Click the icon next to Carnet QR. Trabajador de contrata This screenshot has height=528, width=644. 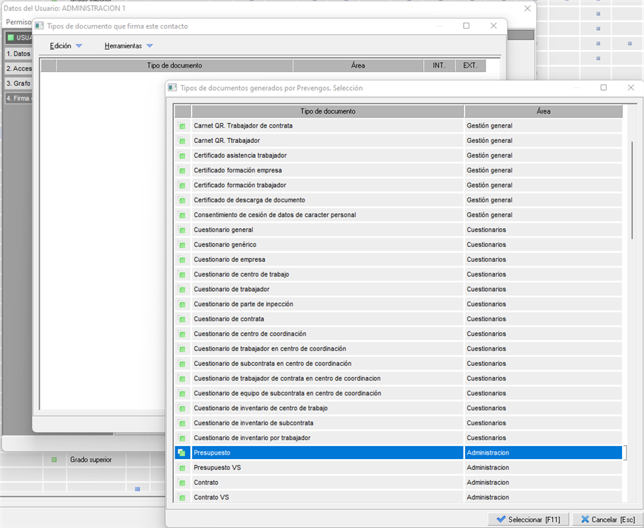(182, 126)
